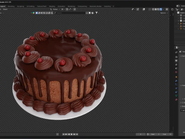
Task: Open the Object Data green triangle tab
Action: tap(176, 96)
